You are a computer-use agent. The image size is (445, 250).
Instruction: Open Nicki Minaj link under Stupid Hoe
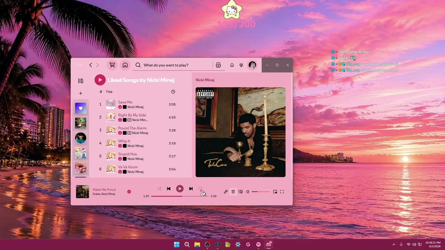click(135, 159)
